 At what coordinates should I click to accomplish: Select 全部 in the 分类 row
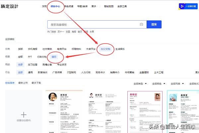tap(20, 49)
